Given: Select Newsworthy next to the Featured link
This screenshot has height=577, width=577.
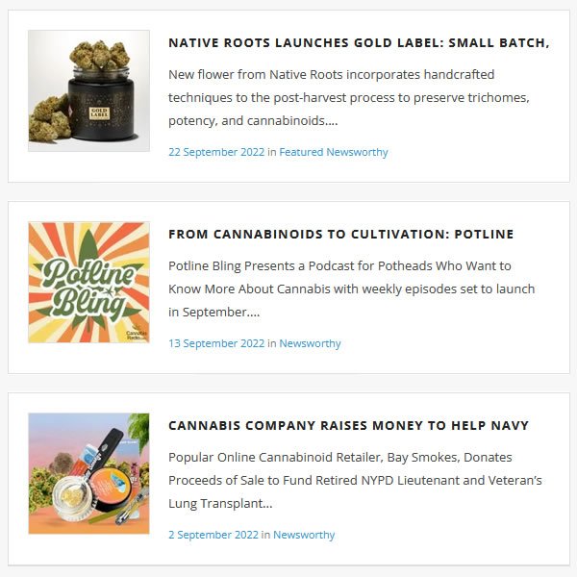Looking at the screenshot, I should 357,152.
